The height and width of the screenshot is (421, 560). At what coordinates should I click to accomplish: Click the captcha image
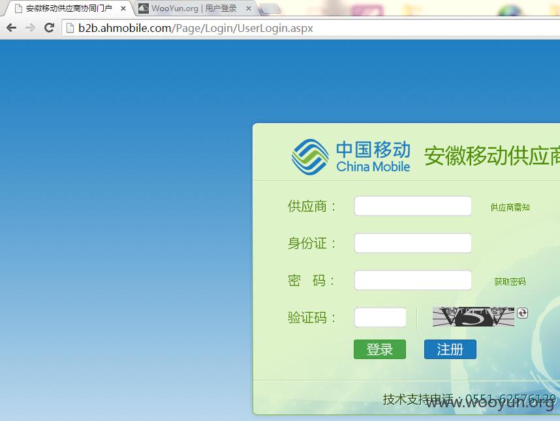473,317
